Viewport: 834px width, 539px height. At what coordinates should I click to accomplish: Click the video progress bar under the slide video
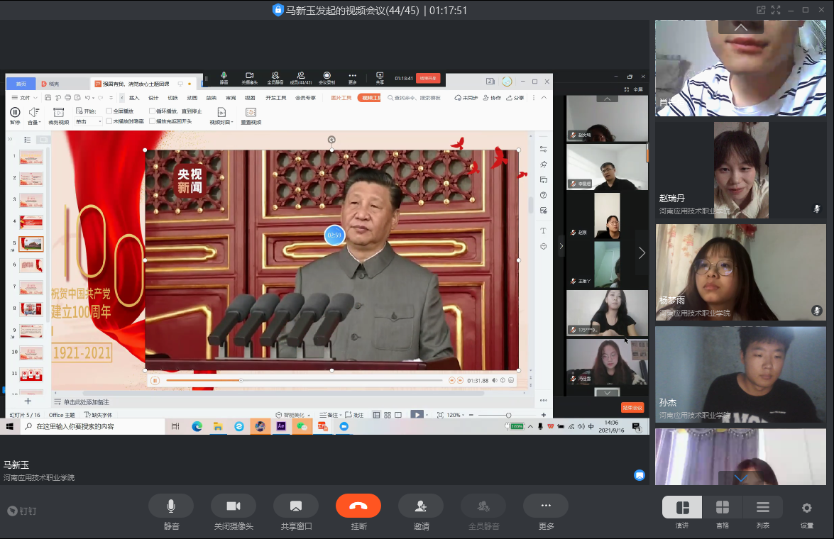point(305,381)
